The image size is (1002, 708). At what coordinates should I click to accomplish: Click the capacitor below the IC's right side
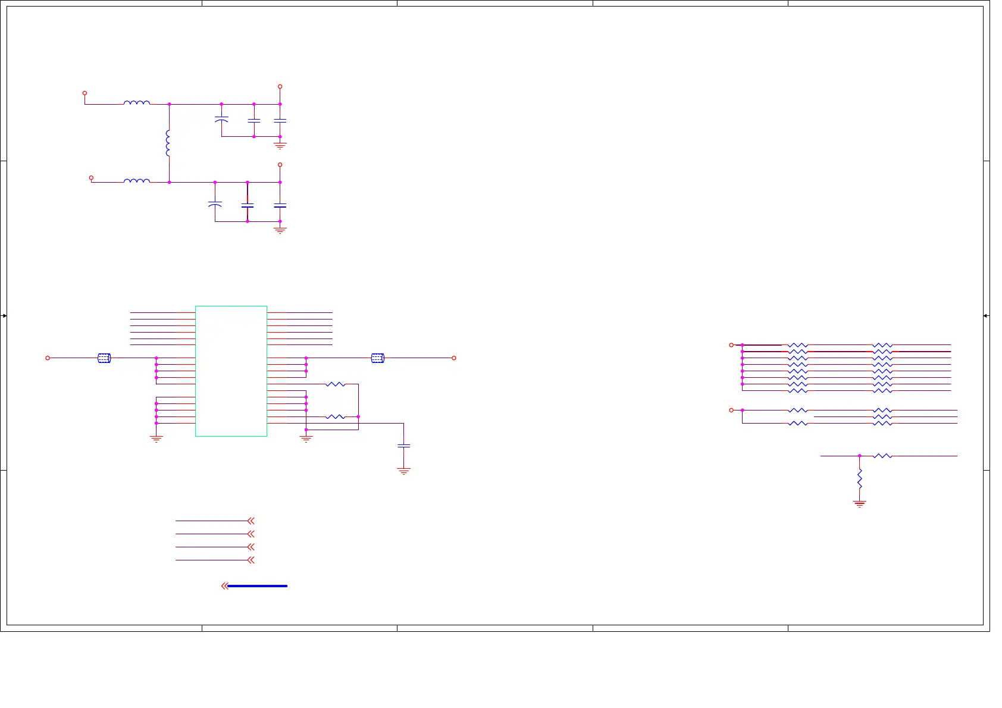pos(403,446)
